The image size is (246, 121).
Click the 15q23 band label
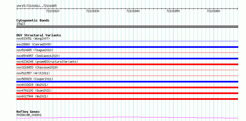(x=21, y=24)
